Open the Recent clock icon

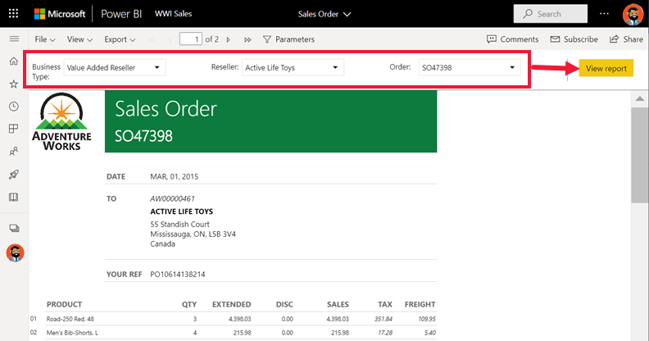click(14, 107)
